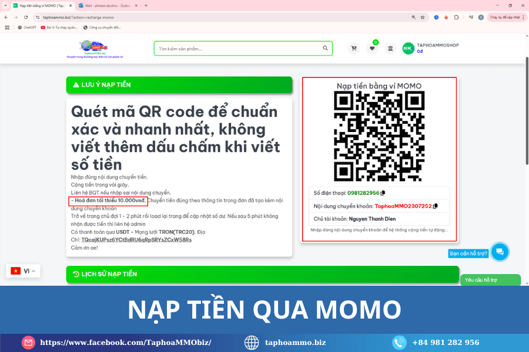Open the tab search dropdown arrow in Chrome
529x352 pixels.
[6, 5]
